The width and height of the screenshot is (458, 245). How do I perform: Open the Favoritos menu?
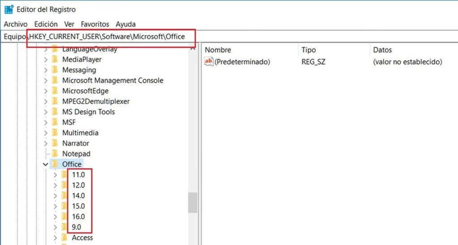tap(95, 24)
